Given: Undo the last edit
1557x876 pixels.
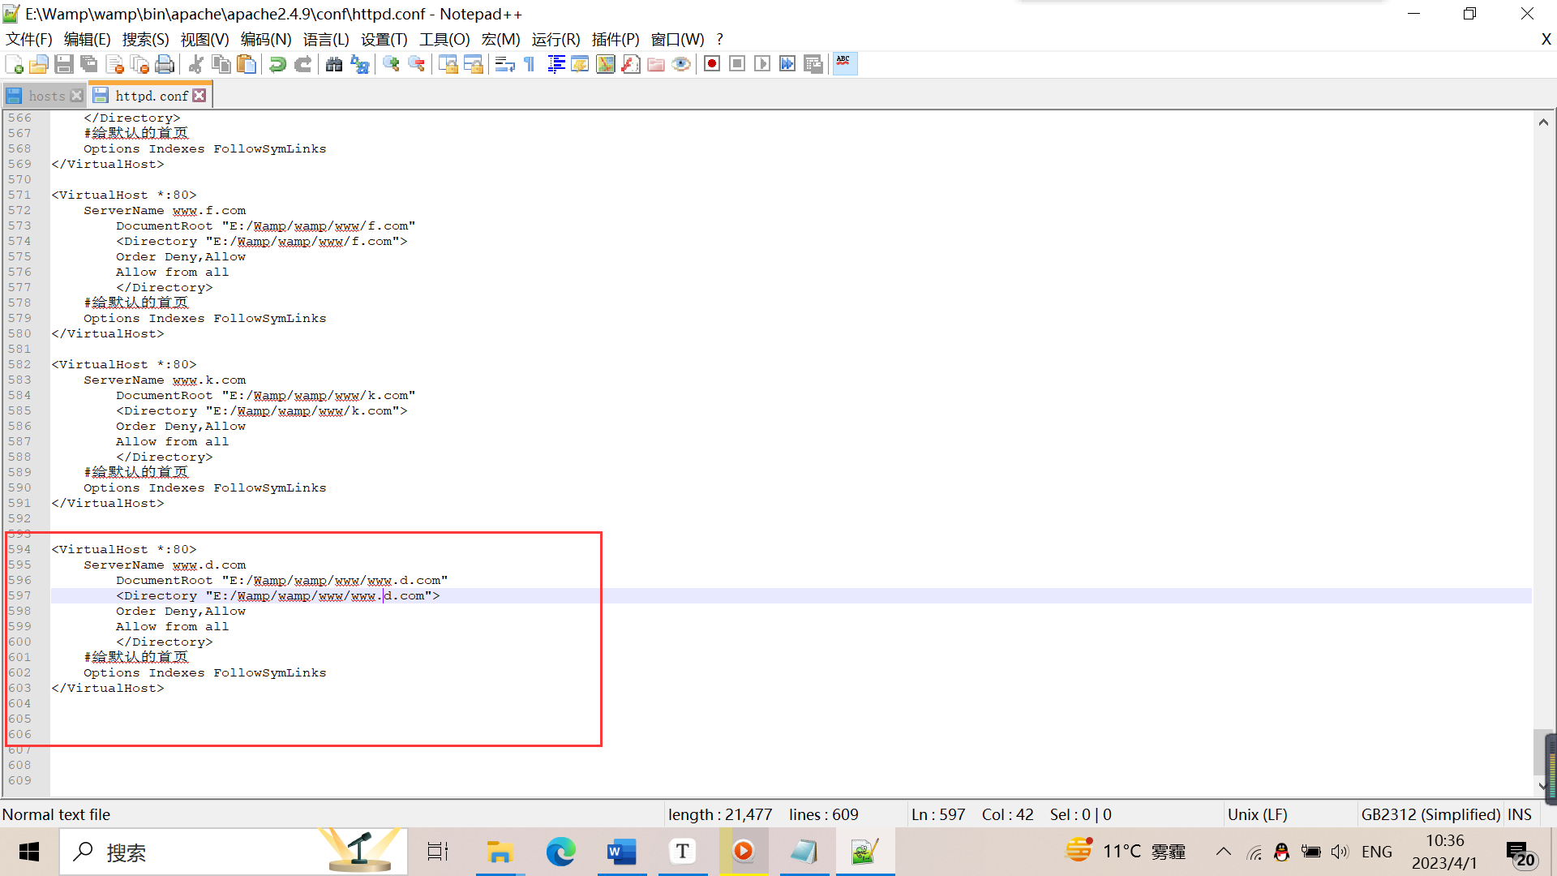Looking at the screenshot, I should coord(277,64).
